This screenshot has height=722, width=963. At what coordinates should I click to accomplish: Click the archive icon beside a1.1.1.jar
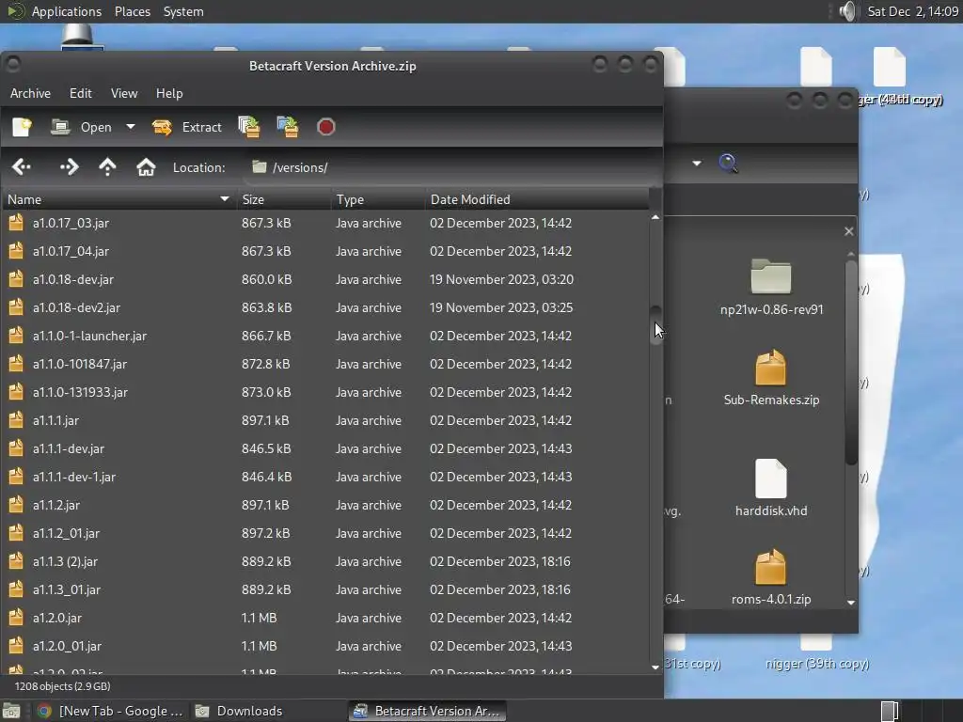(16, 420)
